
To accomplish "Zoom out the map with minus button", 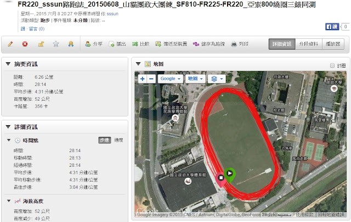I will coord(151,79).
